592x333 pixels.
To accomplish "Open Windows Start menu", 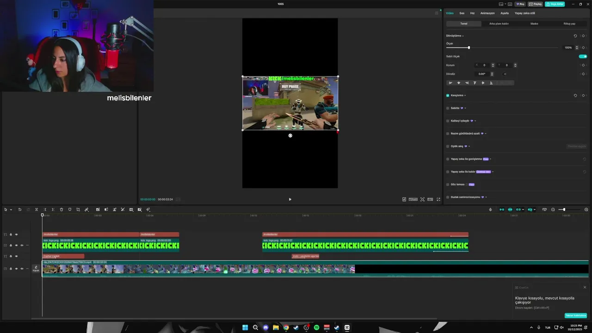I will [x=245, y=327].
